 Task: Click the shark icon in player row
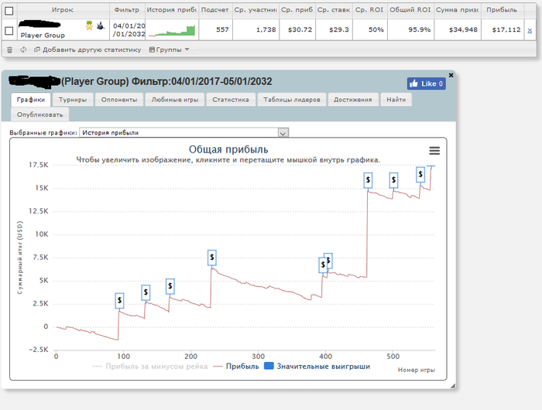(x=101, y=26)
